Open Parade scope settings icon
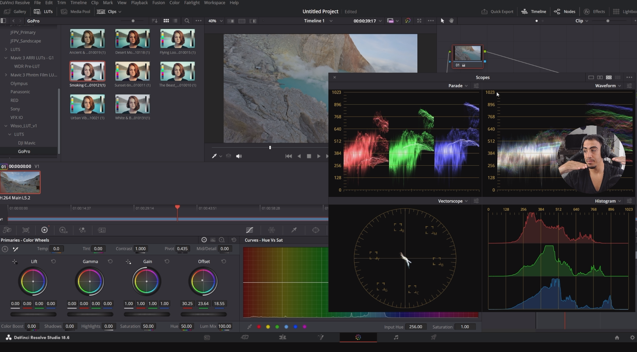Screen dimensions: 637x352 tap(476, 86)
